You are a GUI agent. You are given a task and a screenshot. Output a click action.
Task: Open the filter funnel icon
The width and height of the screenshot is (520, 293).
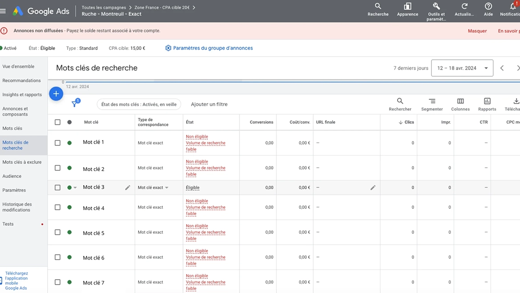click(75, 103)
